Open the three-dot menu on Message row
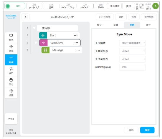The height and width of the screenshot is (139, 162). tap(78, 50)
